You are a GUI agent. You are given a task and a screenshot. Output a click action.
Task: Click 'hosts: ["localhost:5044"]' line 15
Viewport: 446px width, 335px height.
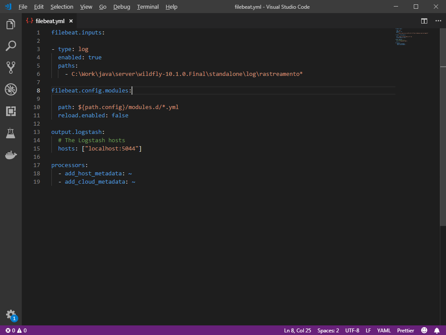pyautogui.click(x=100, y=148)
